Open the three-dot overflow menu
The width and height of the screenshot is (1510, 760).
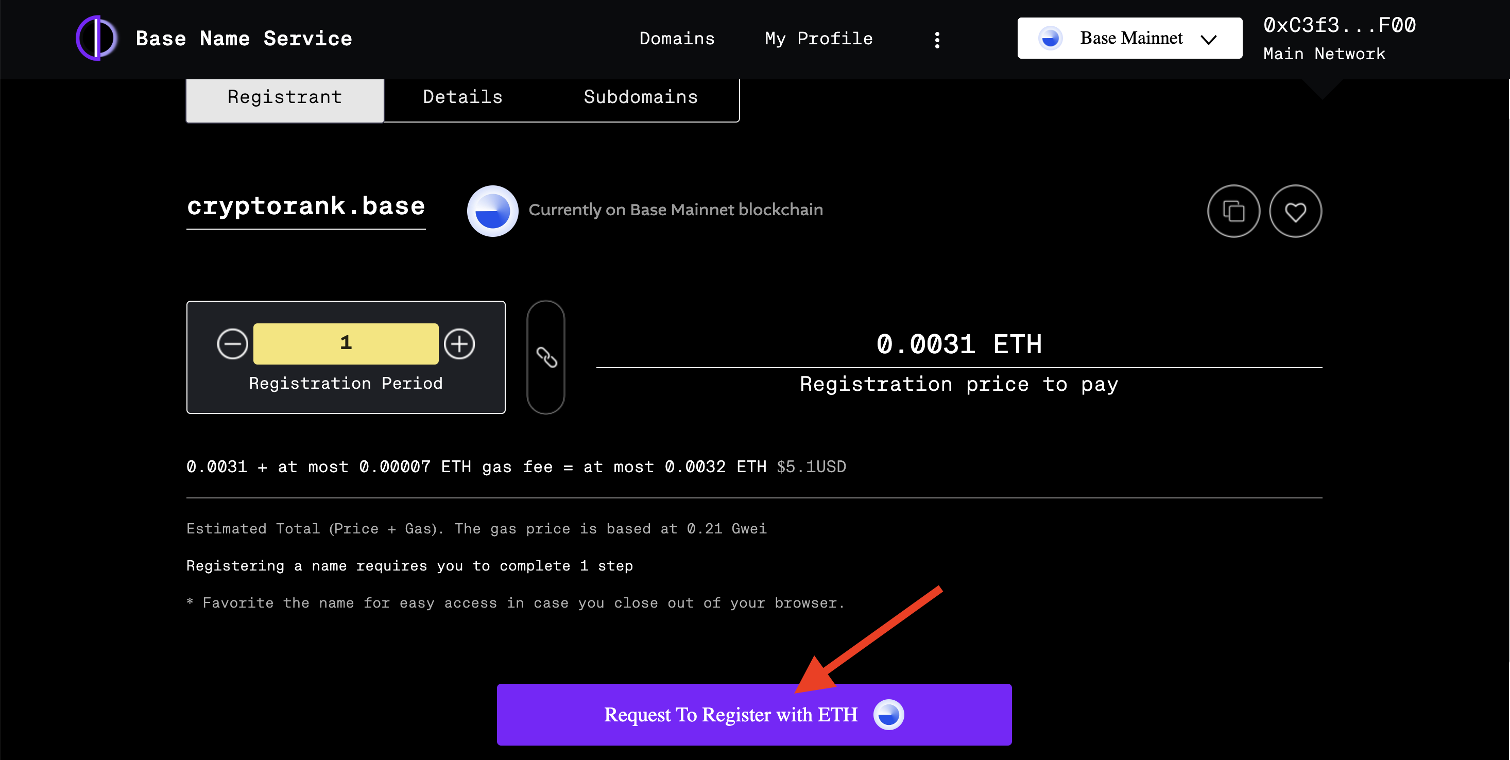[937, 39]
